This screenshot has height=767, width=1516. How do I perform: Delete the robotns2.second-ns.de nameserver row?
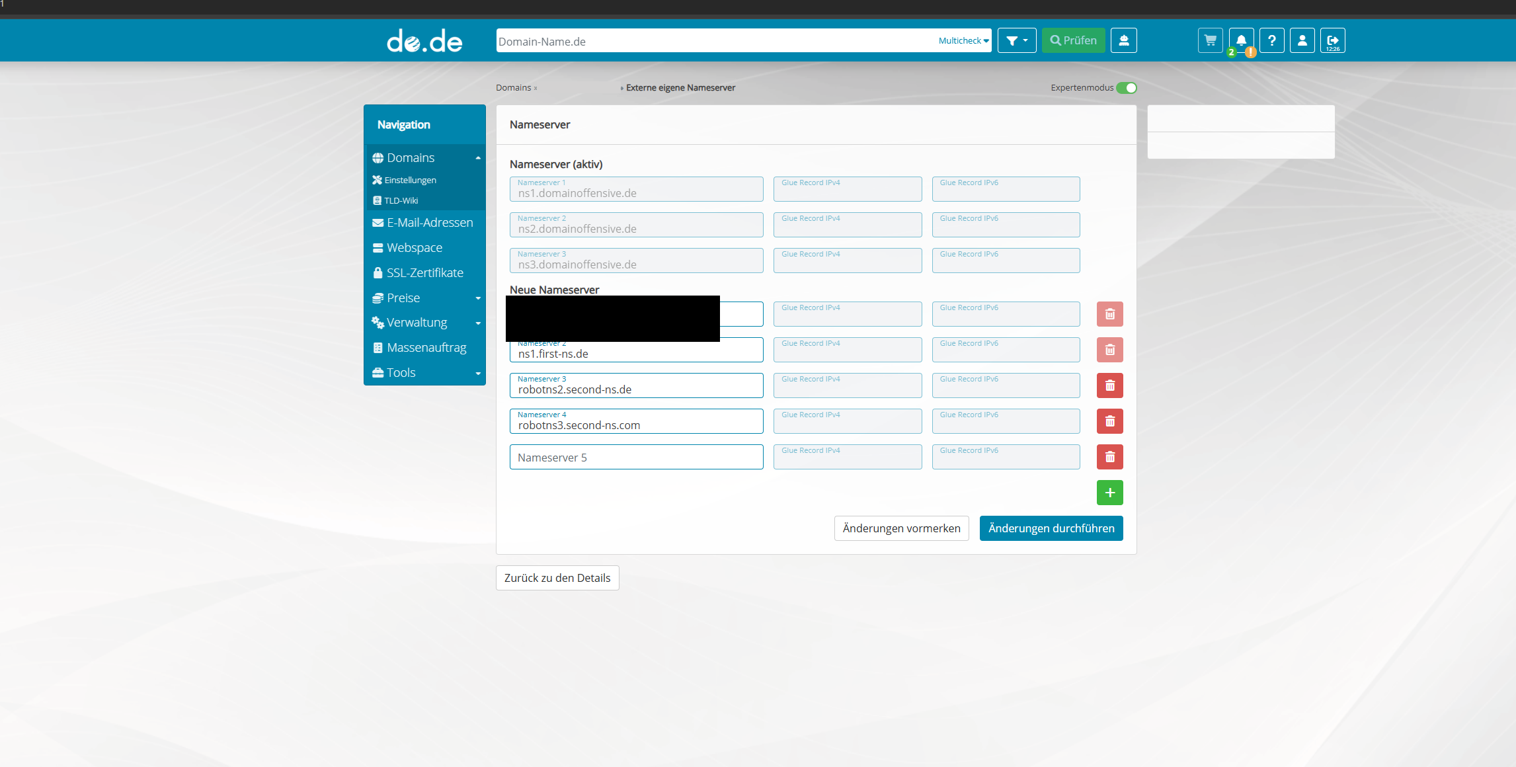click(1110, 385)
